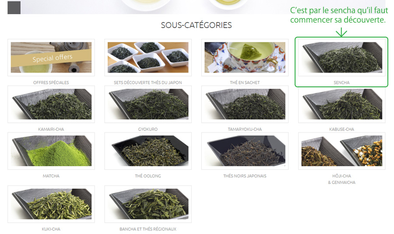Open the Thés noirs japonais thumbnail
The width and height of the screenshot is (394, 234).
point(245,151)
